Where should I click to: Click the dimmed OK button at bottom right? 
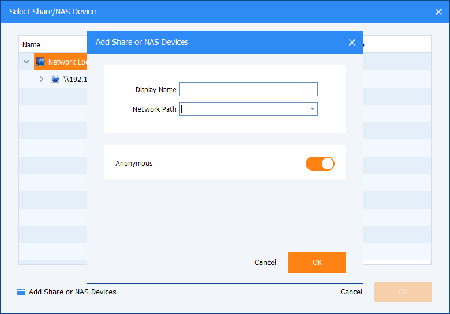point(403,292)
